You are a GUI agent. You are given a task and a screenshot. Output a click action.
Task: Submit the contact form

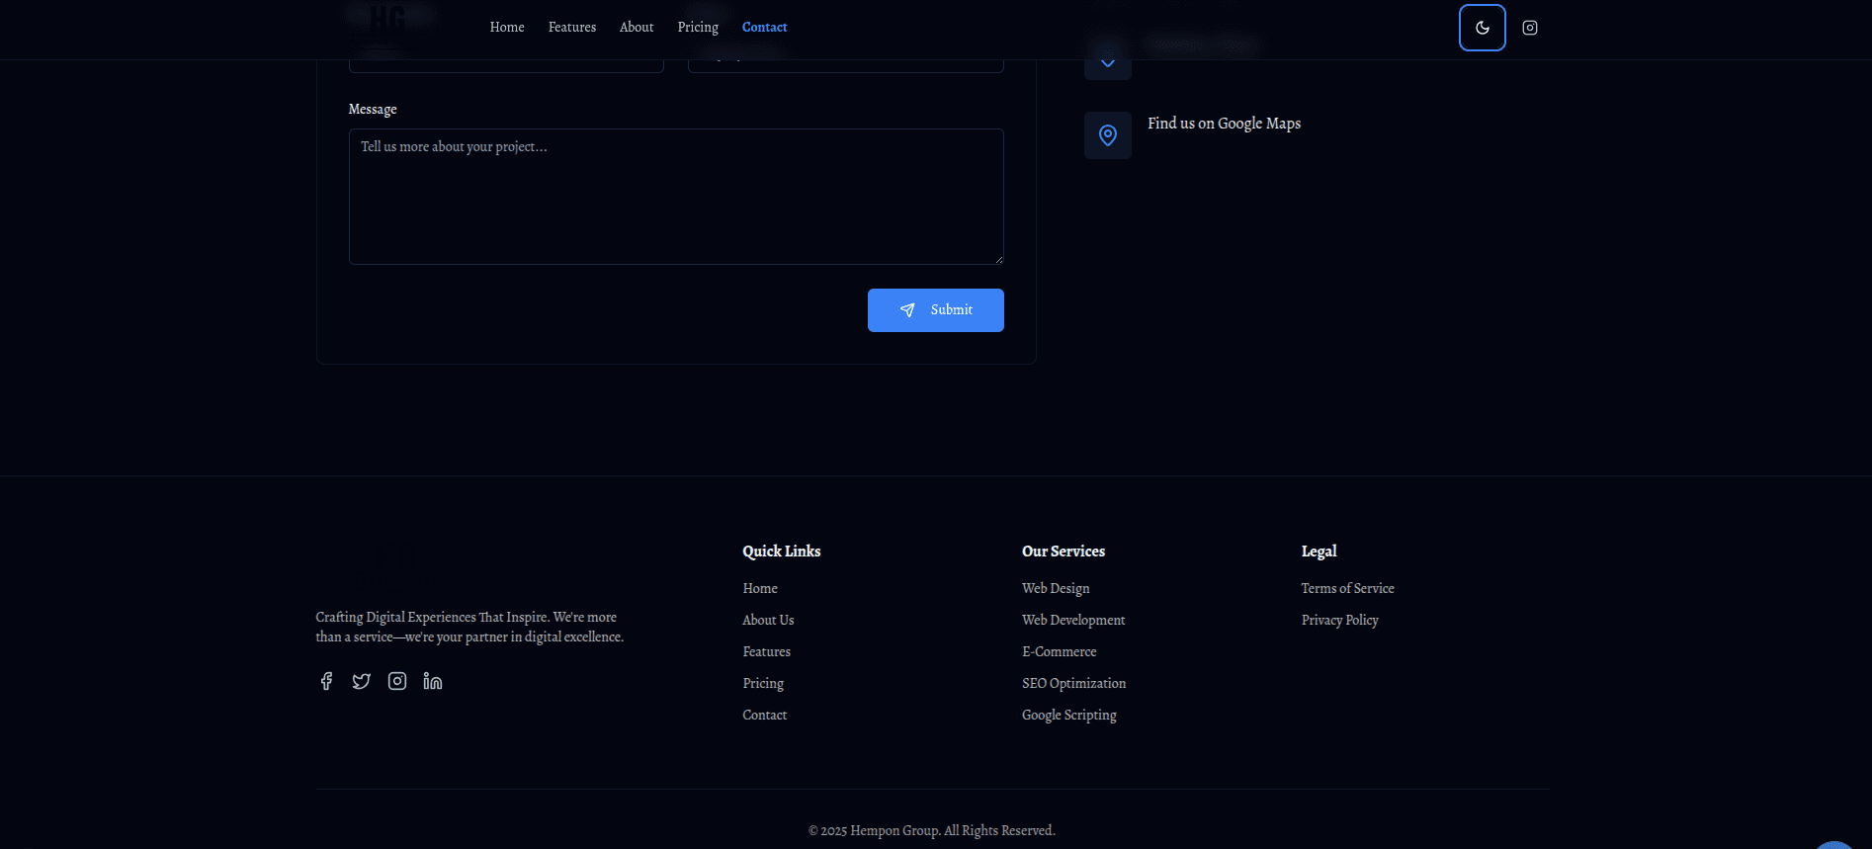pyautogui.click(x=935, y=310)
